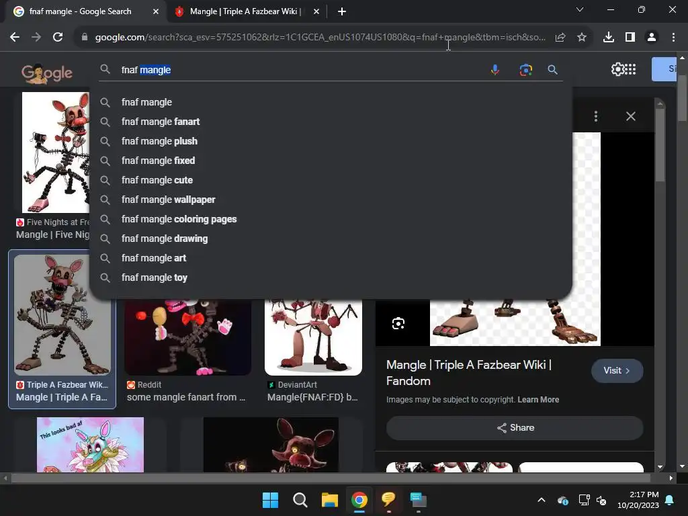
Task: Close the fnaf mangle Google Search tab
Action: tap(156, 11)
